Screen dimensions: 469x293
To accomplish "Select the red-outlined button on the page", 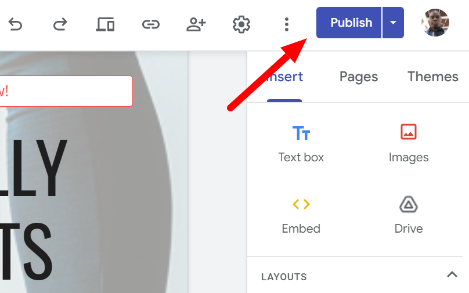I will (x=66, y=91).
